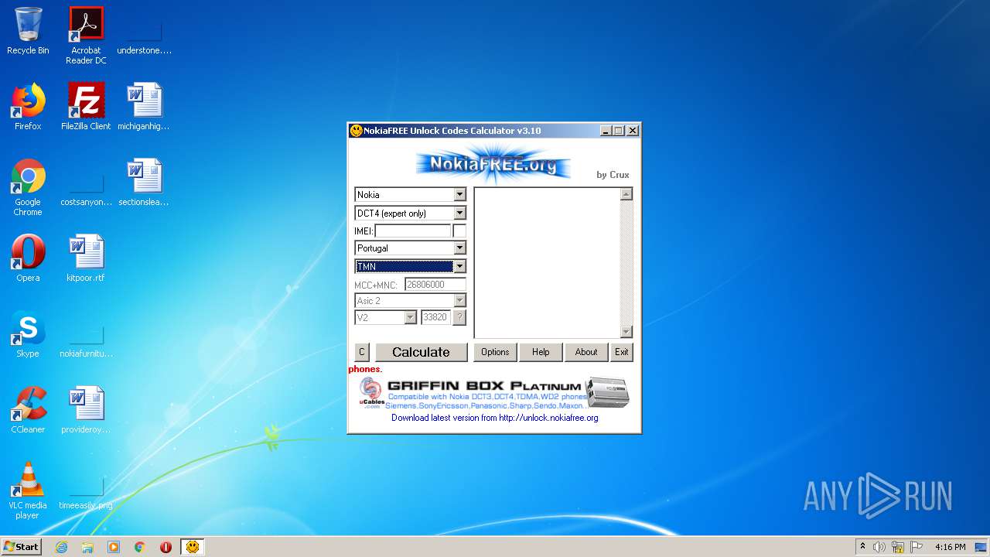
Task: Click the NokiaFREE.org logo banner
Action: (493, 164)
